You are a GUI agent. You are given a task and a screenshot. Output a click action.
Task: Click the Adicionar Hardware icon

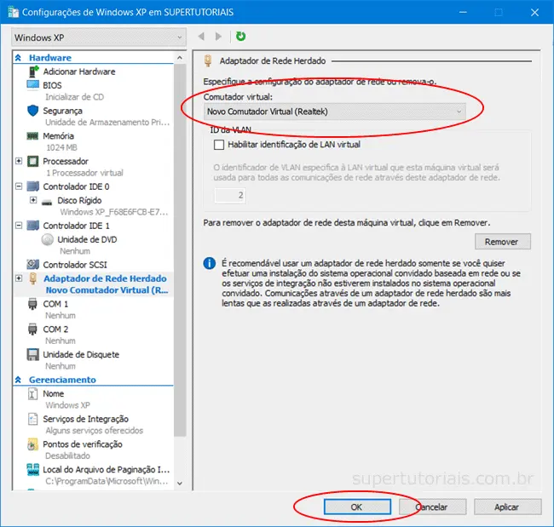click(33, 72)
